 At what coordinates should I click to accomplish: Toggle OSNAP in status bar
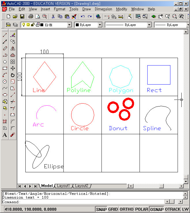coord(157,209)
